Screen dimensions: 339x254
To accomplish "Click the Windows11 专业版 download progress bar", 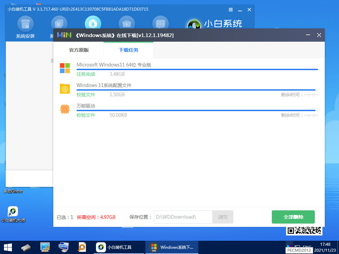I will click(x=197, y=69).
